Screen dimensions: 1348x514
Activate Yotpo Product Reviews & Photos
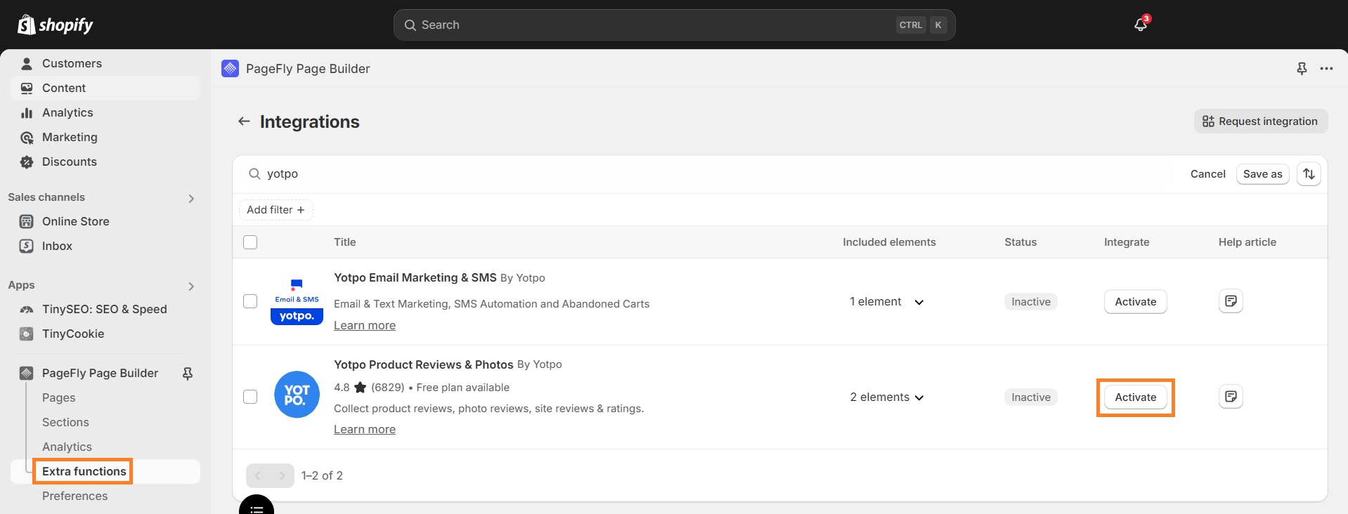(x=1135, y=397)
